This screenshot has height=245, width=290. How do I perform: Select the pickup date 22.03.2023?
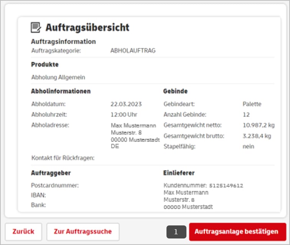click(x=126, y=104)
